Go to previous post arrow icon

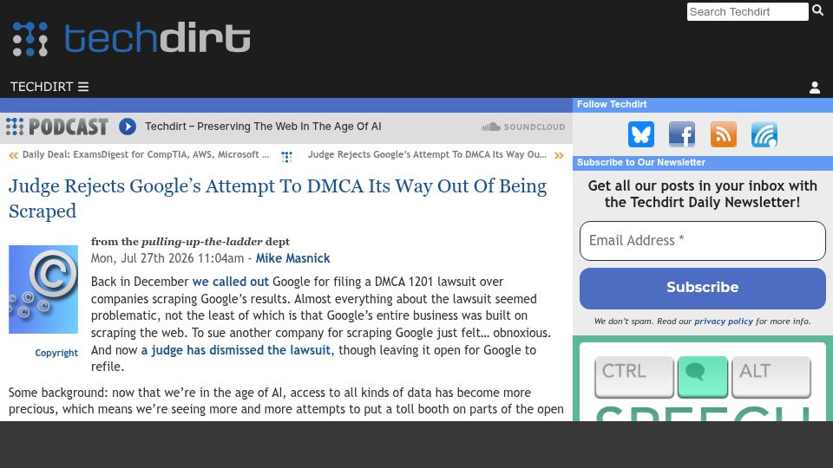[13, 155]
